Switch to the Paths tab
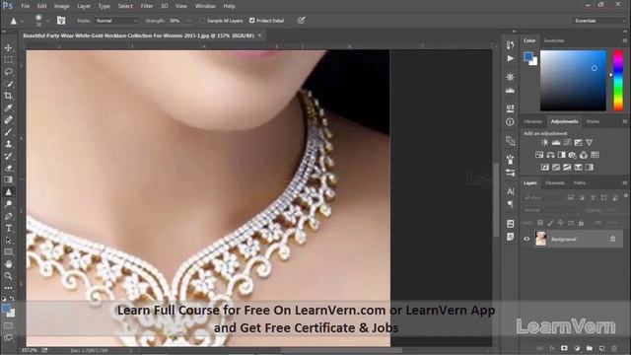The width and height of the screenshot is (631, 355). (580, 183)
